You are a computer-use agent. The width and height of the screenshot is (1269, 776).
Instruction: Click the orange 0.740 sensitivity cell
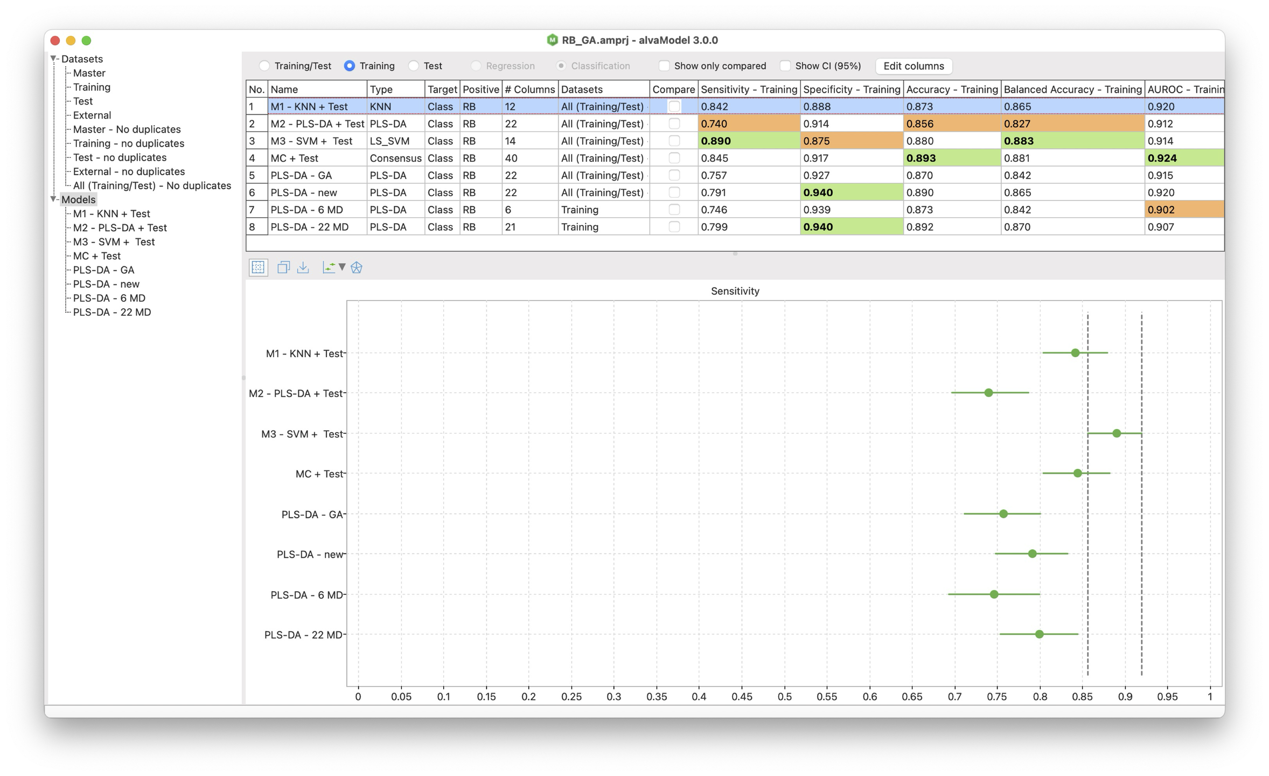(x=749, y=123)
